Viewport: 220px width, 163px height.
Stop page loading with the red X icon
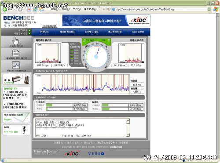point(29,10)
